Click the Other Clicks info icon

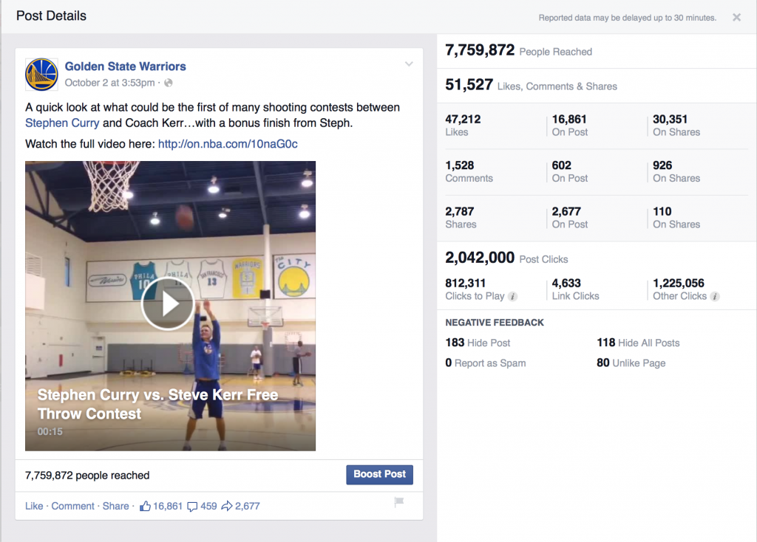coord(715,297)
